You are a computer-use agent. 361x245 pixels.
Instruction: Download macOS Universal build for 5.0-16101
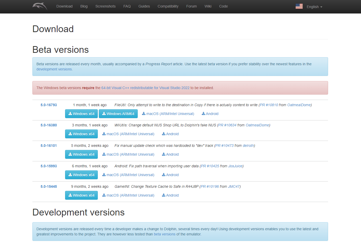point(128,154)
